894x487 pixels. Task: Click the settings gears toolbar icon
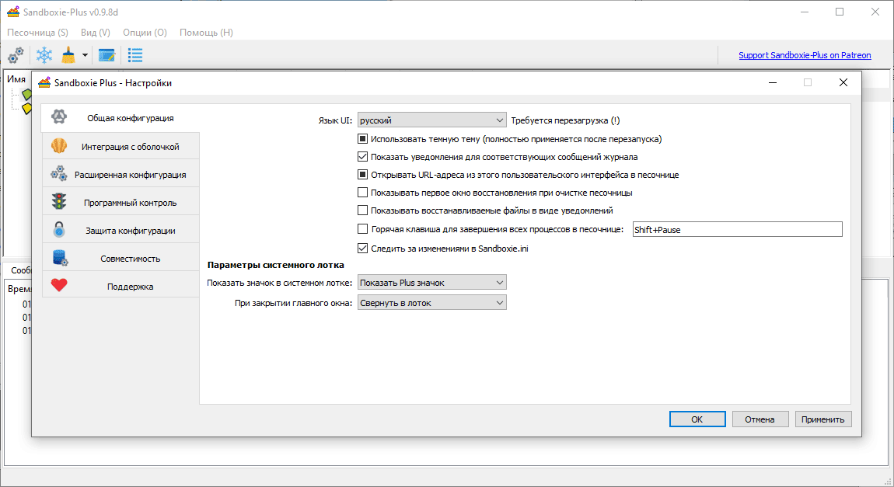[x=16, y=55]
